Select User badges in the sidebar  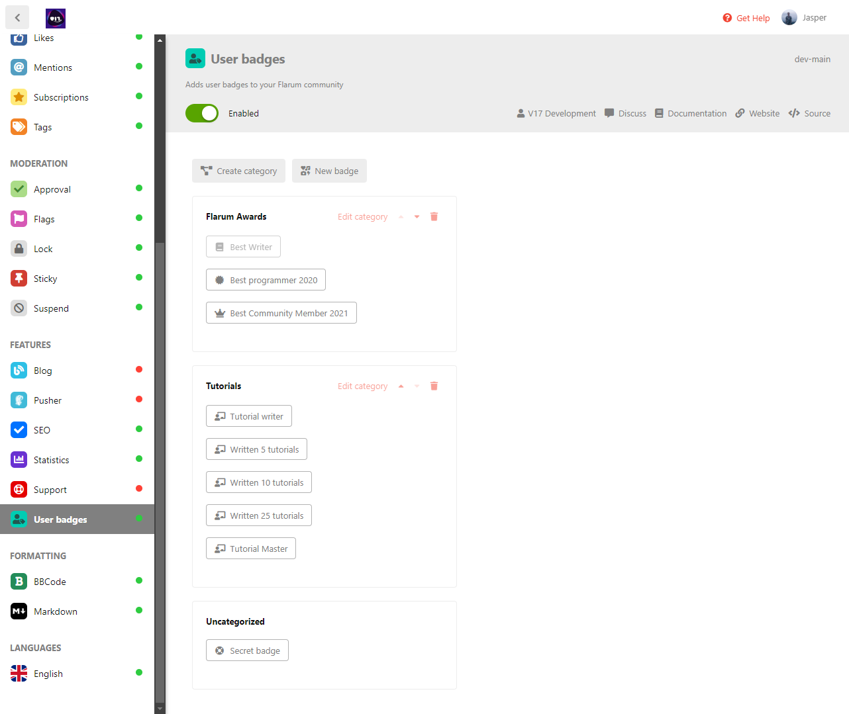tap(77, 519)
